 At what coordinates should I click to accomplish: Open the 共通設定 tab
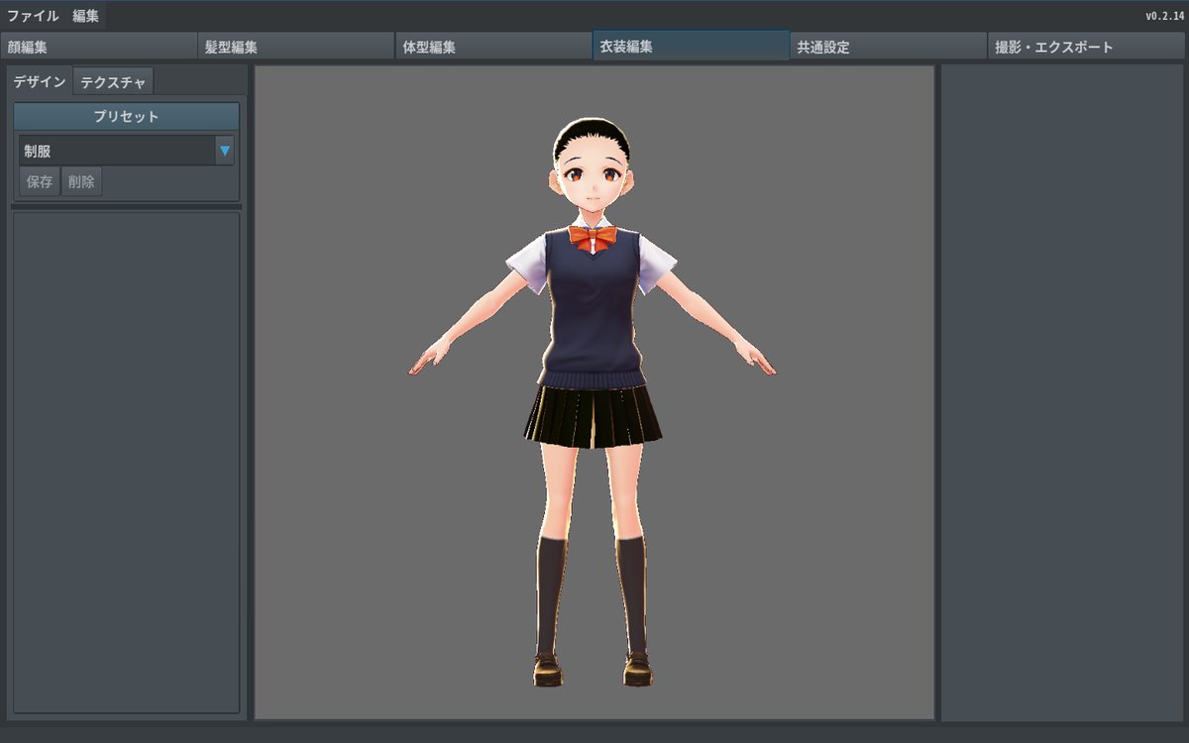tap(888, 47)
